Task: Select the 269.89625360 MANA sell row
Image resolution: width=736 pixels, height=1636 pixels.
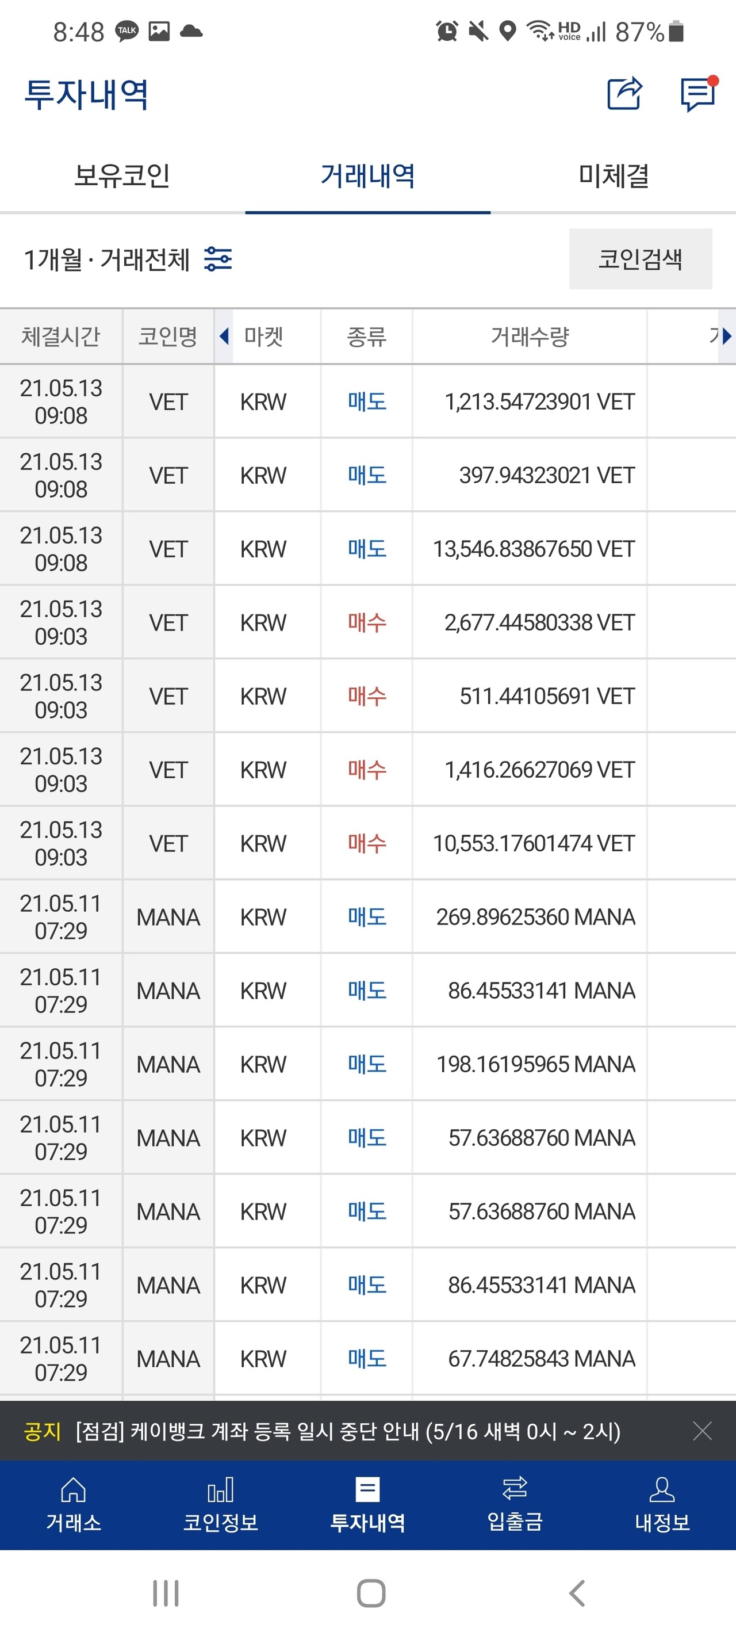Action: pyautogui.click(x=367, y=916)
